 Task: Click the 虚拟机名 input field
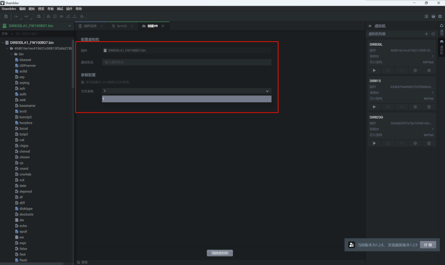click(186, 62)
